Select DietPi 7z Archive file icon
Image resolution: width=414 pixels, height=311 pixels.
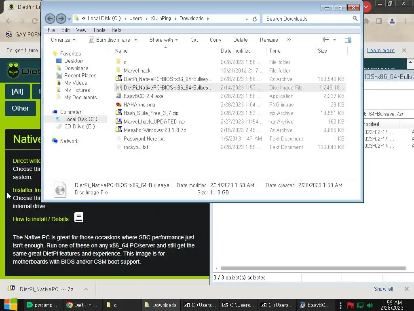pyautogui.click(x=119, y=79)
